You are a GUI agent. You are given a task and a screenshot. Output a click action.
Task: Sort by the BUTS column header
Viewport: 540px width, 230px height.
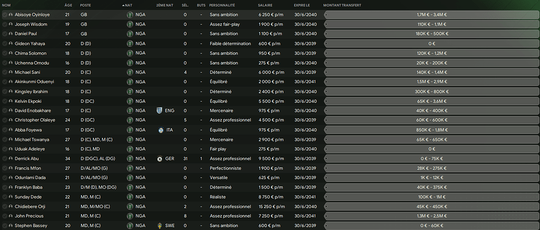pos(201,5)
